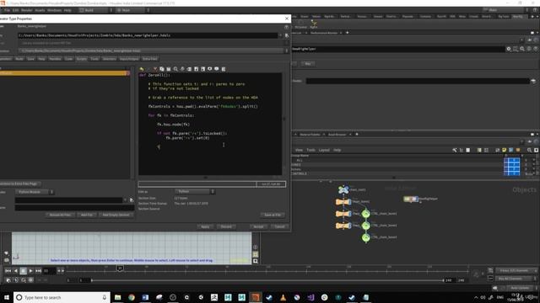
Task: Click the Apply button
Action: [x=205, y=226]
